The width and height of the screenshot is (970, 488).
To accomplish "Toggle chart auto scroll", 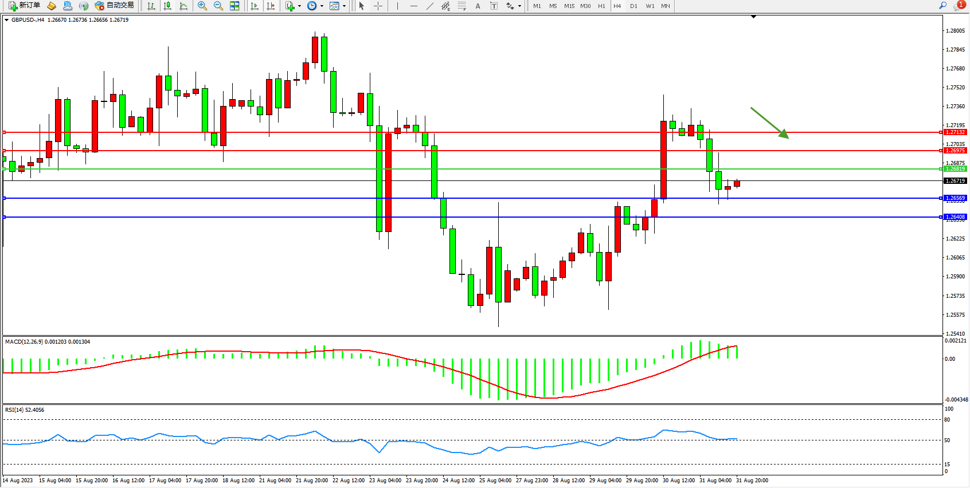I will pyautogui.click(x=255, y=6).
